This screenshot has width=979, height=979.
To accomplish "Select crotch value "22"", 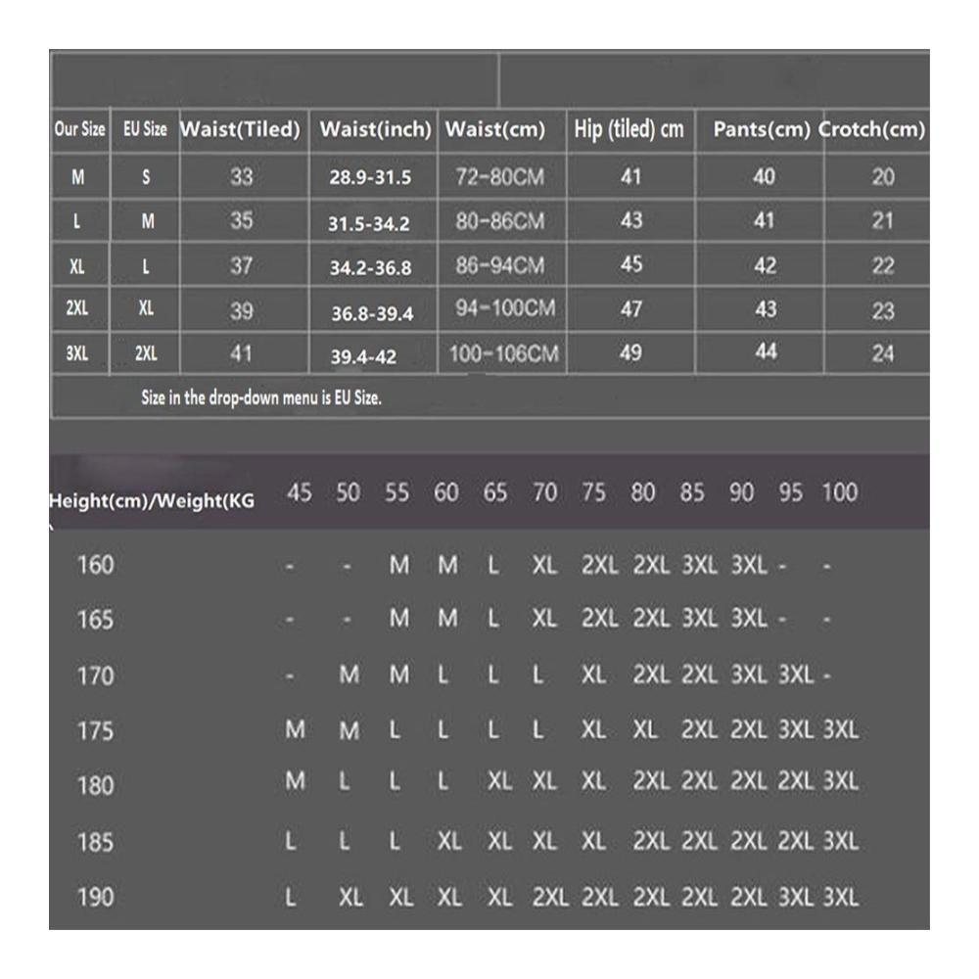I will 883,266.
